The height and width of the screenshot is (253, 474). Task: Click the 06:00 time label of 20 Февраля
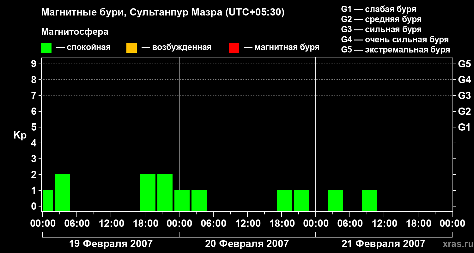point(213,224)
